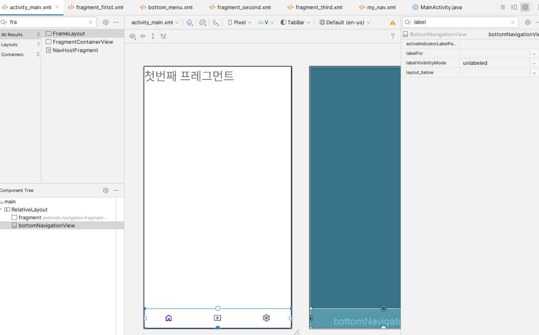Open the labelVisibilityMode dropdown arrow
Image resolution: width=539 pixels, height=335 pixels.
click(534, 63)
